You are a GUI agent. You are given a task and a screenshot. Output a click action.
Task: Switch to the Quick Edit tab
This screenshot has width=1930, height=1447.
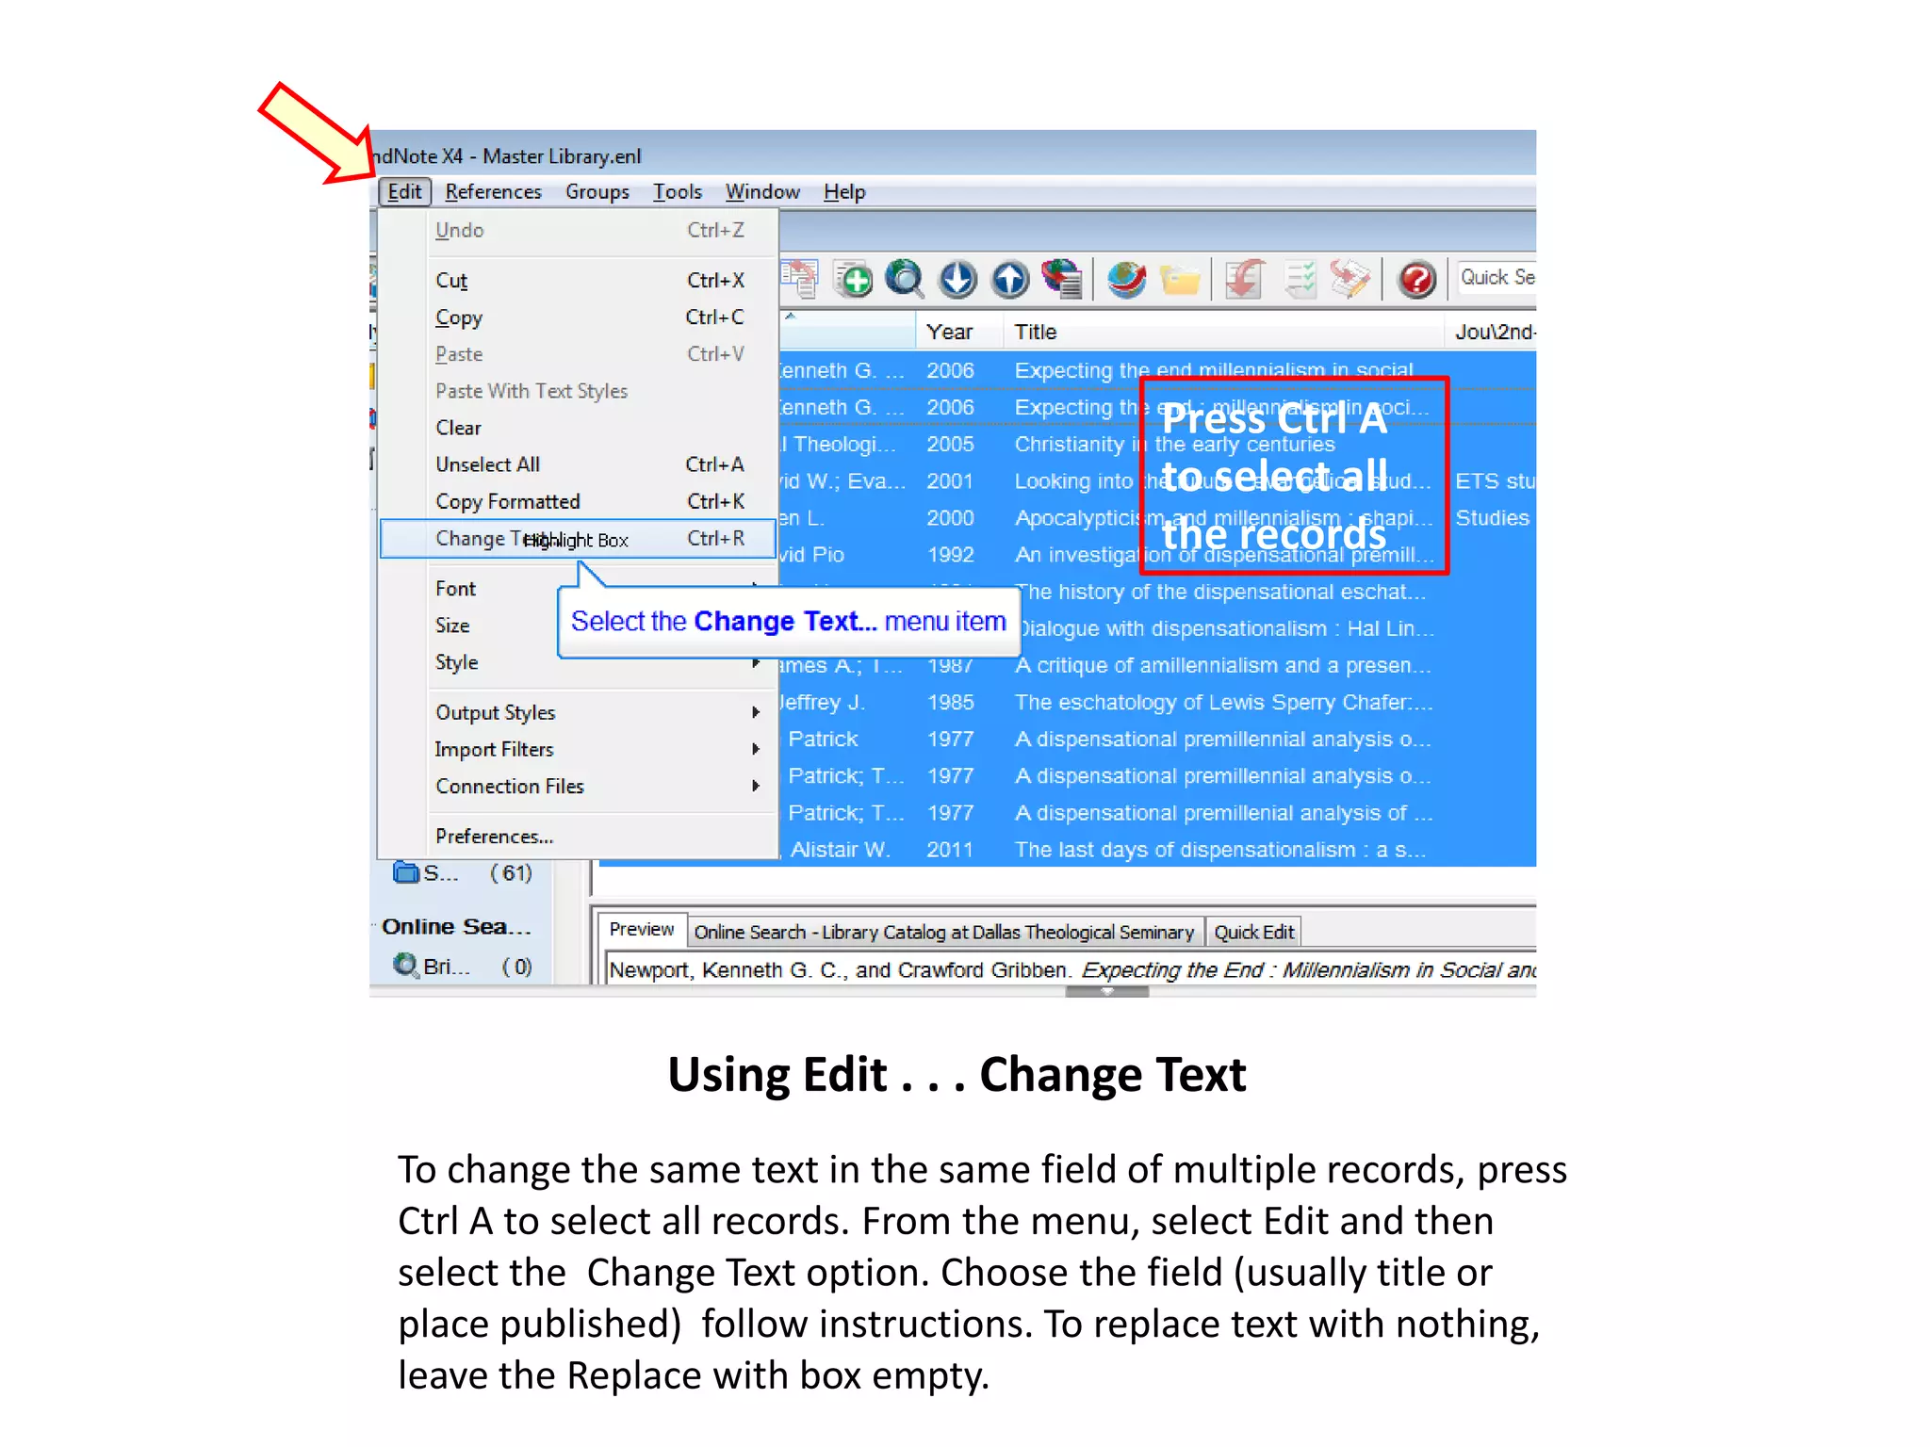[x=1252, y=933]
